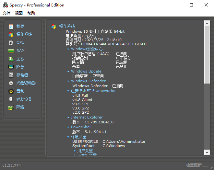214x170 pixels.
Task: Click the 检查更新 link
Action: [197, 165]
